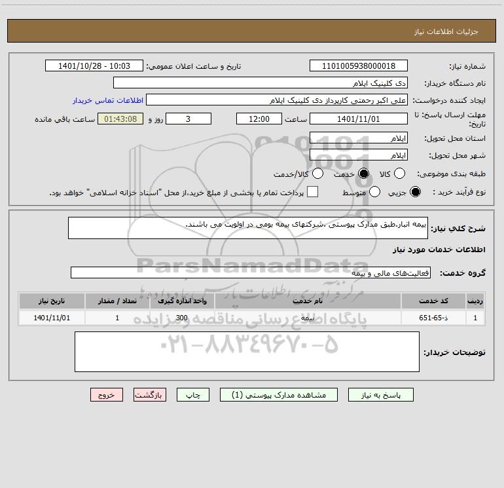Image resolution: width=504 pixels, height=488 pixels.
Task: Click the بازگشت back button
Action: pyautogui.click(x=150, y=395)
